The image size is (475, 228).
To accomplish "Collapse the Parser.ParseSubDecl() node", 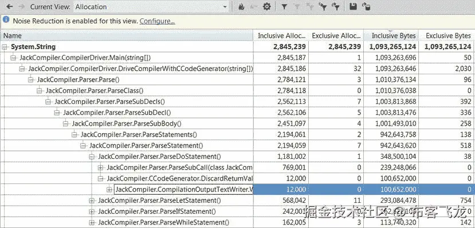I will (x=57, y=113).
